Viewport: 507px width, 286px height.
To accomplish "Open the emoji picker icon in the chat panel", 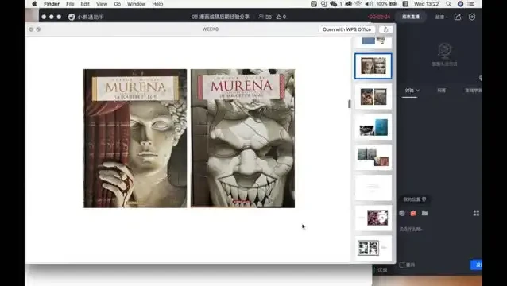I will coord(402,213).
